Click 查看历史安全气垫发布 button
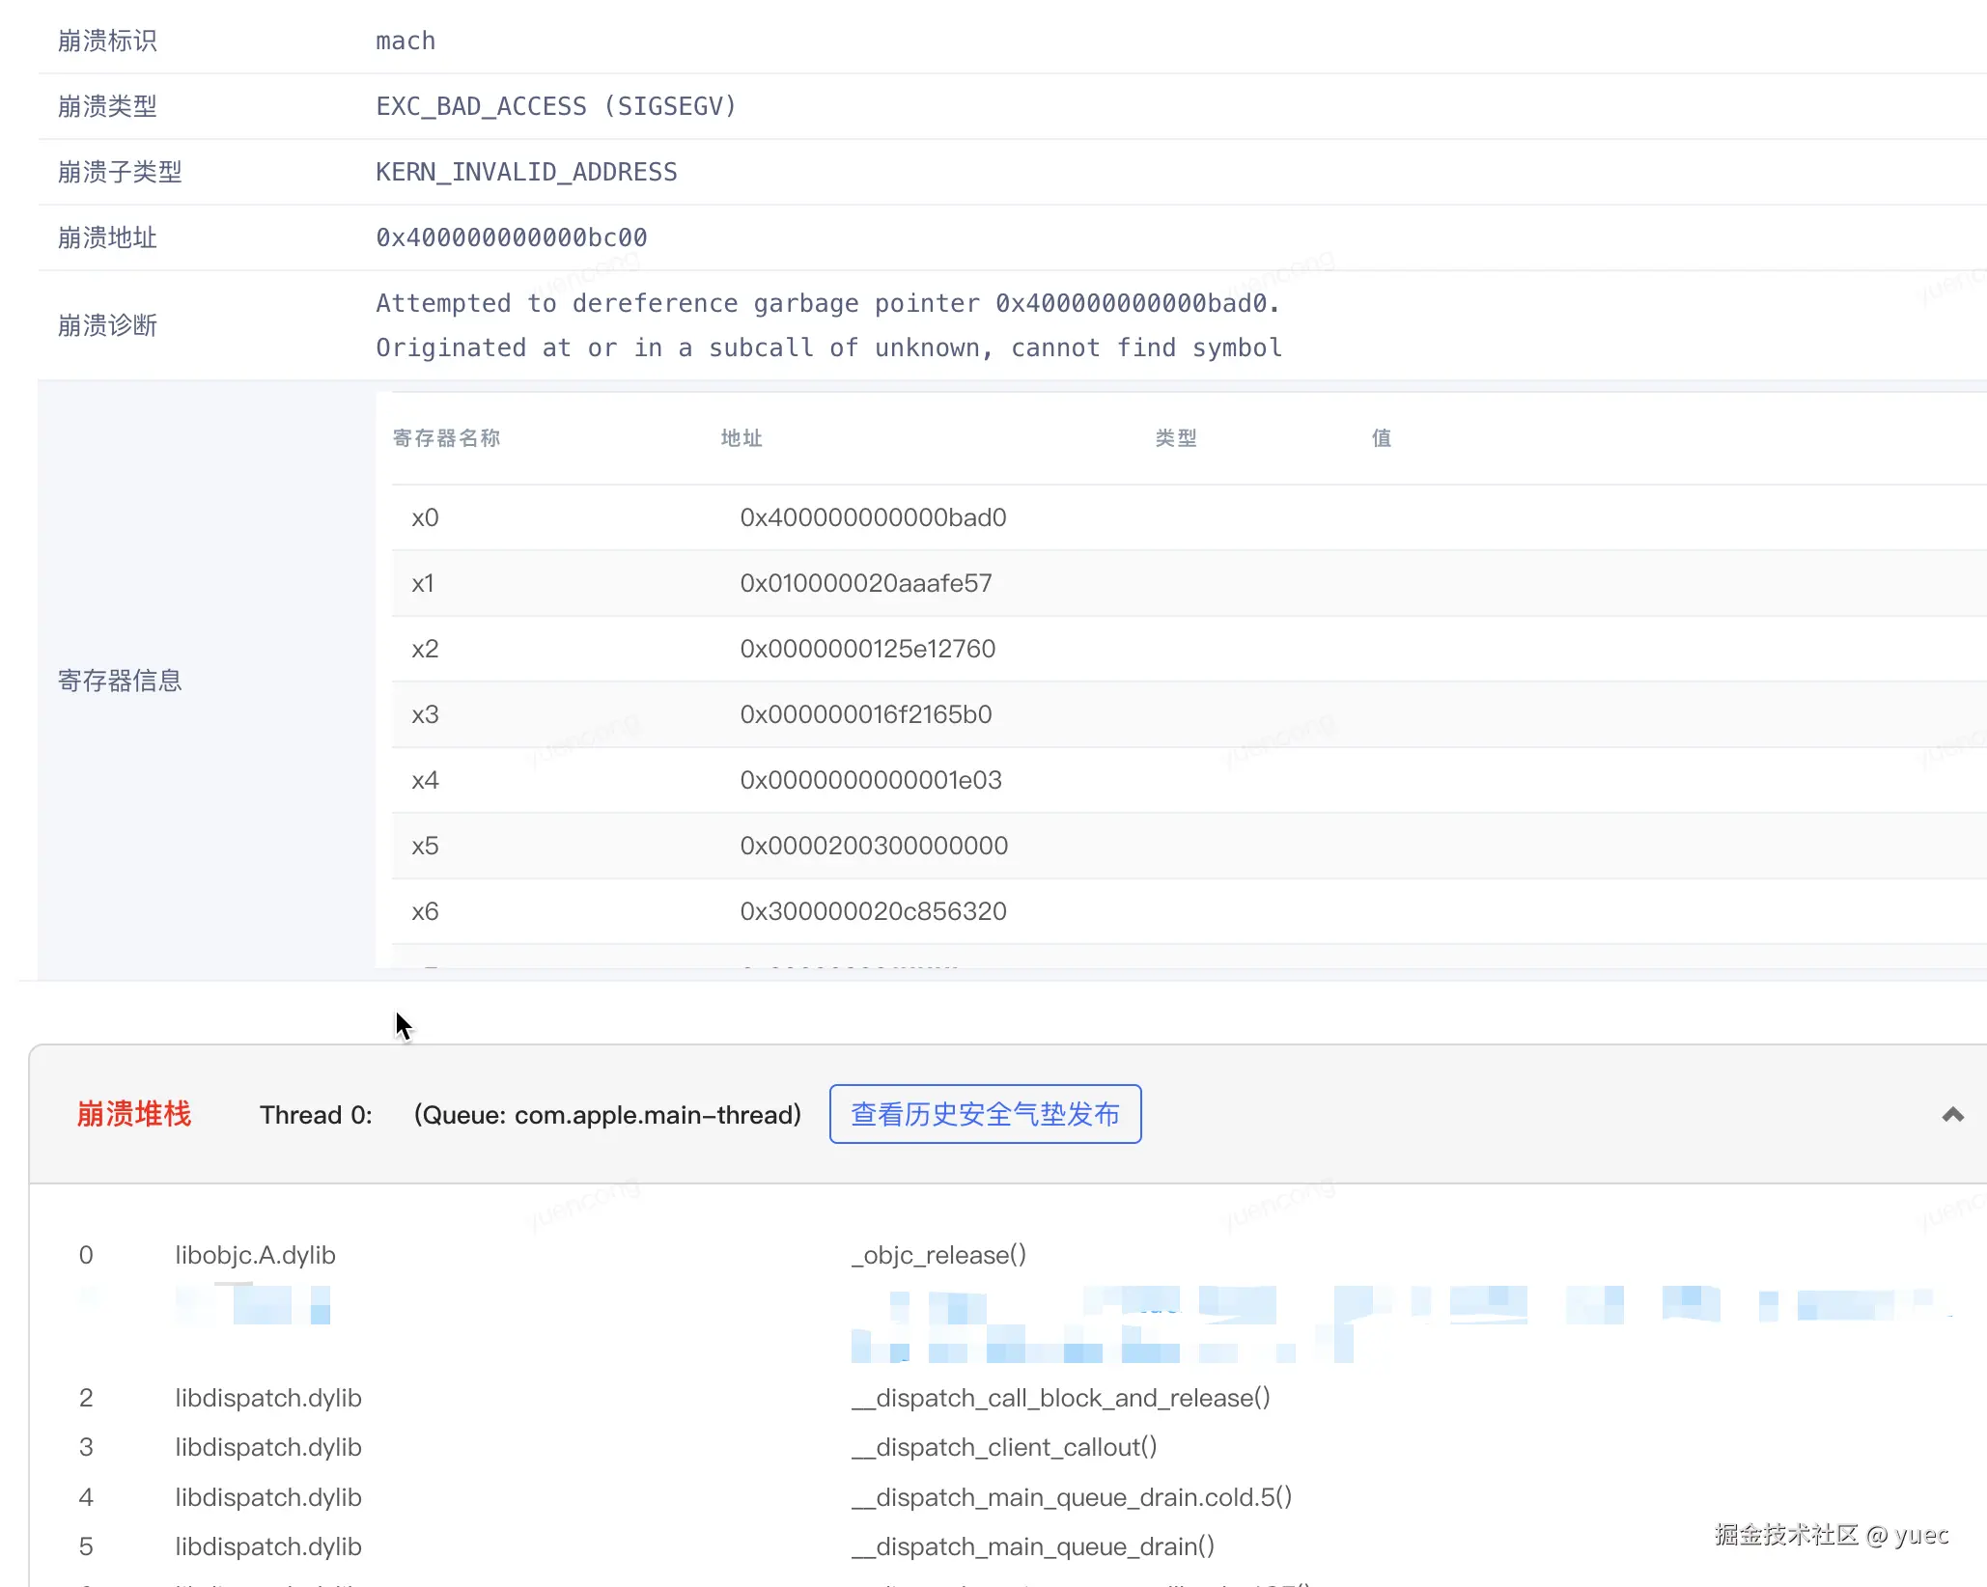The width and height of the screenshot is (1987, 1587). (985, 1114)
